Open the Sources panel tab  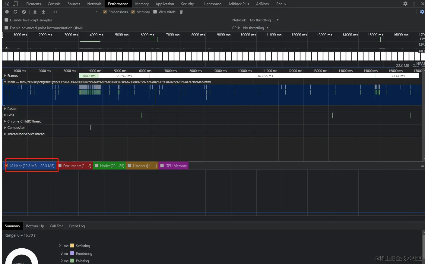[74, 4]
